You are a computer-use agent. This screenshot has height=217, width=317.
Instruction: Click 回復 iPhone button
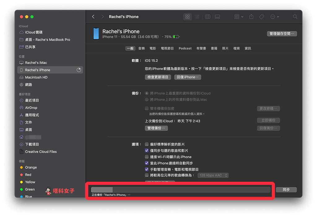pos(188,77)
